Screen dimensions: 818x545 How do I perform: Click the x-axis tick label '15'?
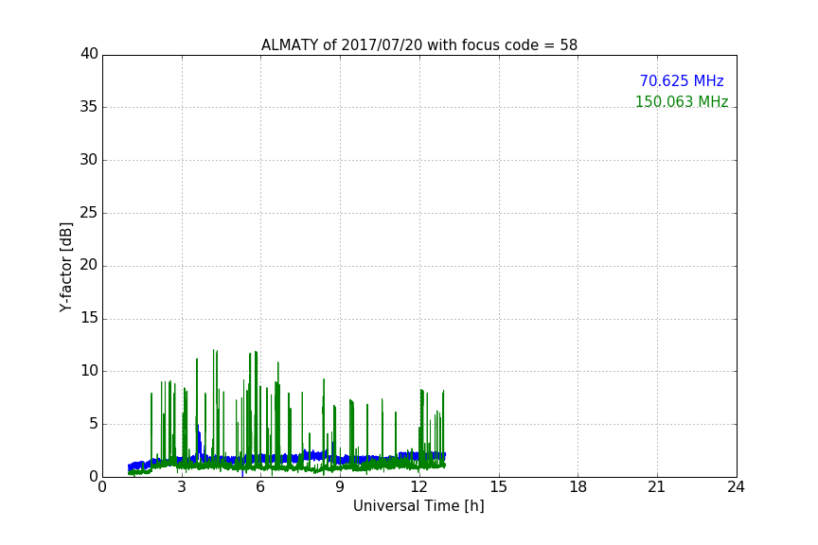click(x=498, y=487)
